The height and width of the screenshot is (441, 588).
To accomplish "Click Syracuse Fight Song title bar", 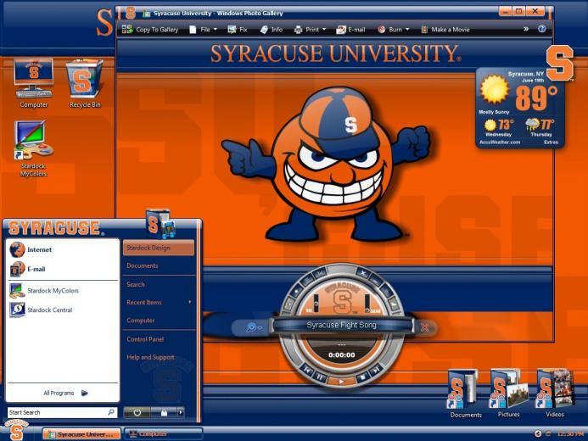I will 341,325.
